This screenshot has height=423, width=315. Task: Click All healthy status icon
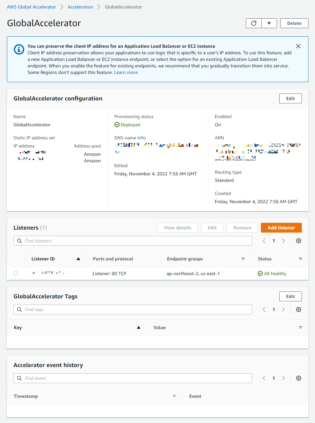click(260, 273)
